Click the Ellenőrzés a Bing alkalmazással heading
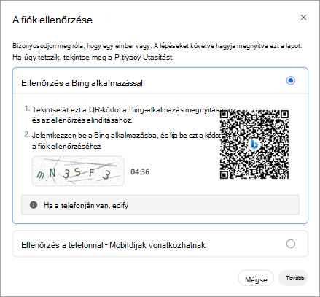 click(82, 83)
